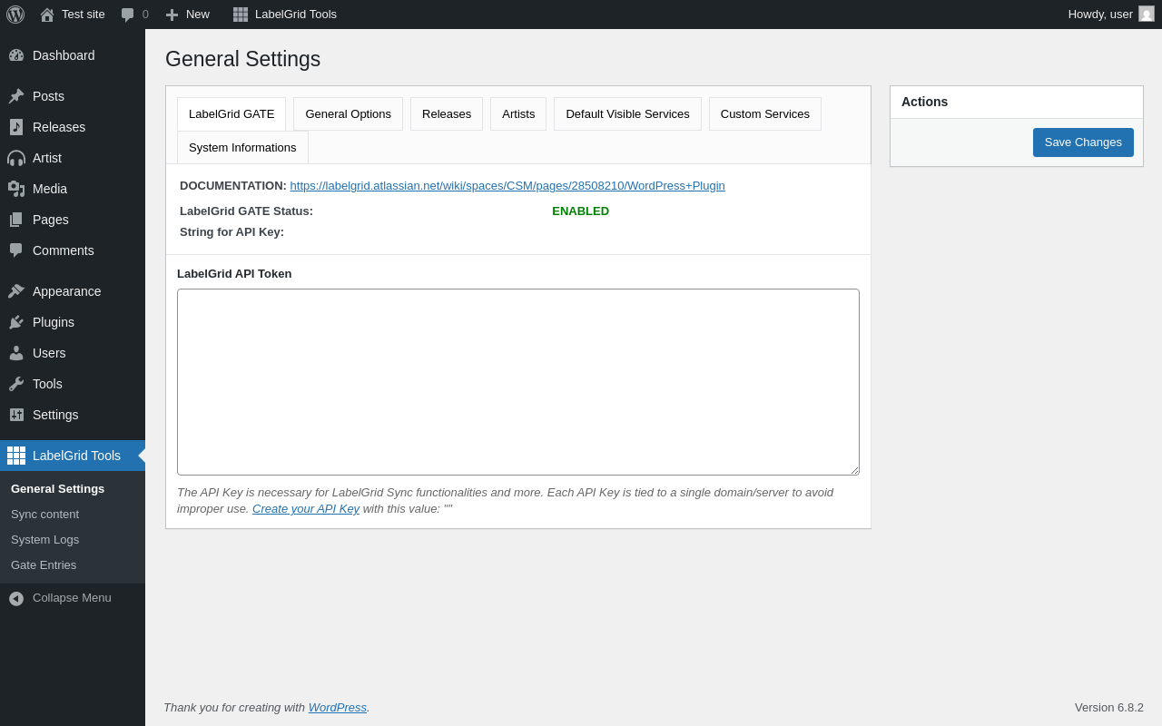Open Releases via music note icon
Viewport: 1162px width, 726px height.
pyautogui.click(x=16, y=127)
